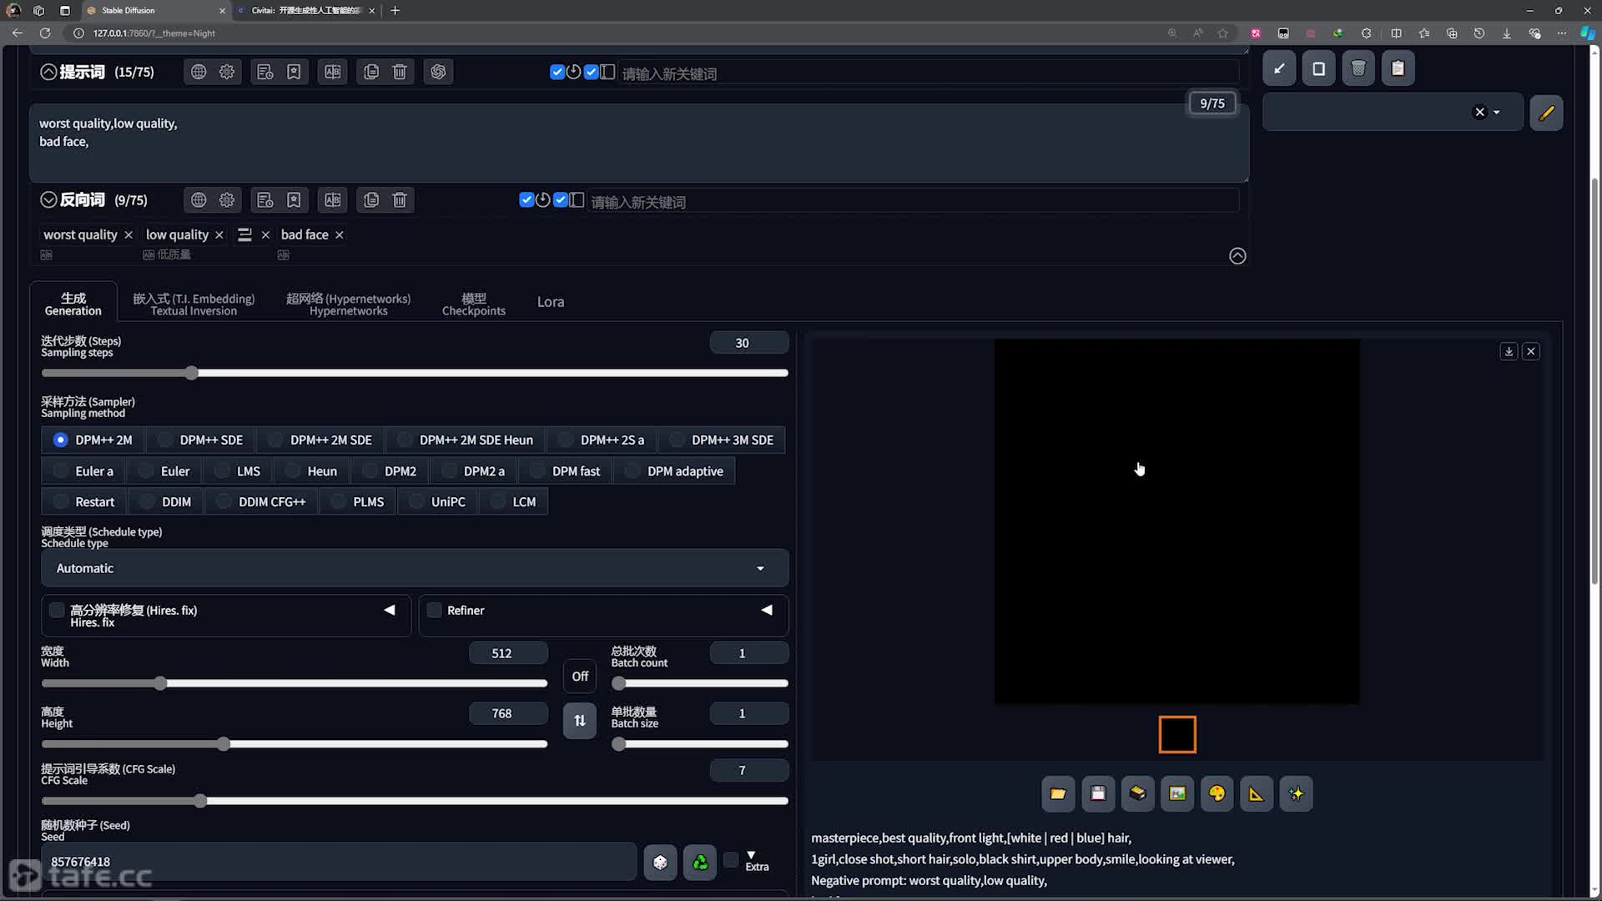The width and height of the screenshot is (1602, 901).
Task: Open the Schedule type Automatic dropdown
Action: [x=415, y=568]
